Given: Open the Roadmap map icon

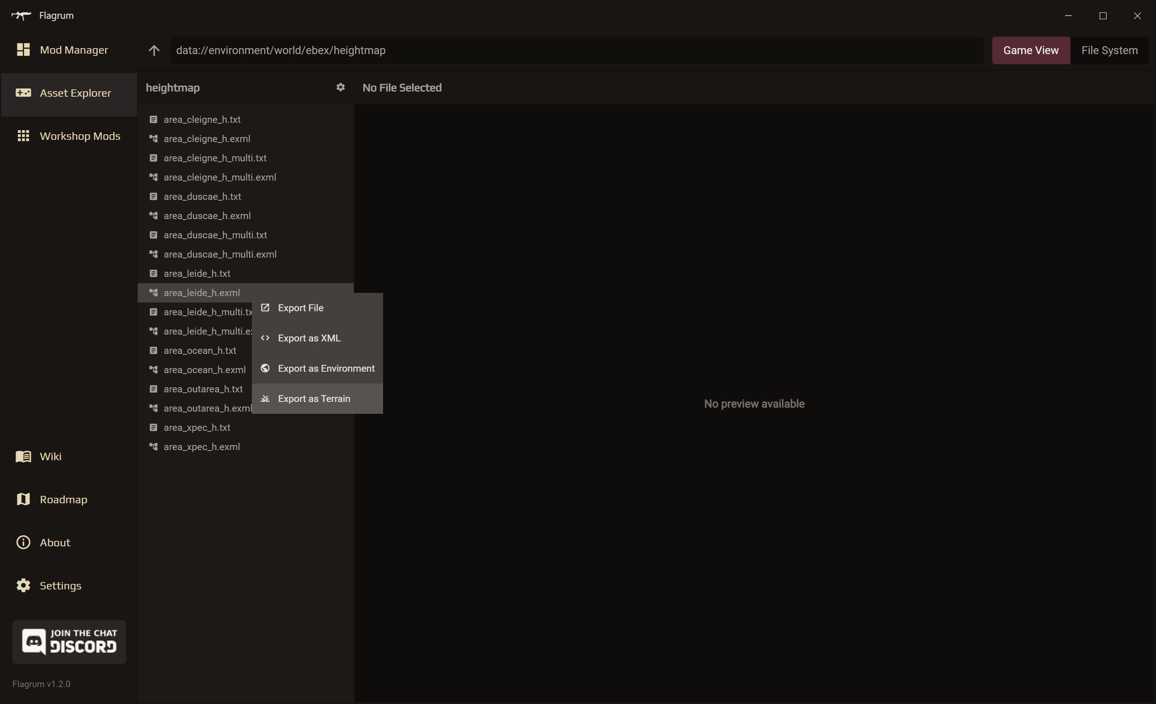Looking at the screenshot, I should (23, 499).
